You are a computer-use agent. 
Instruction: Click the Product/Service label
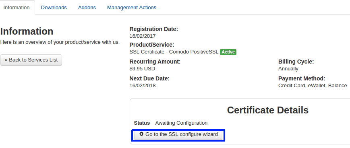[x=152, y=45]
